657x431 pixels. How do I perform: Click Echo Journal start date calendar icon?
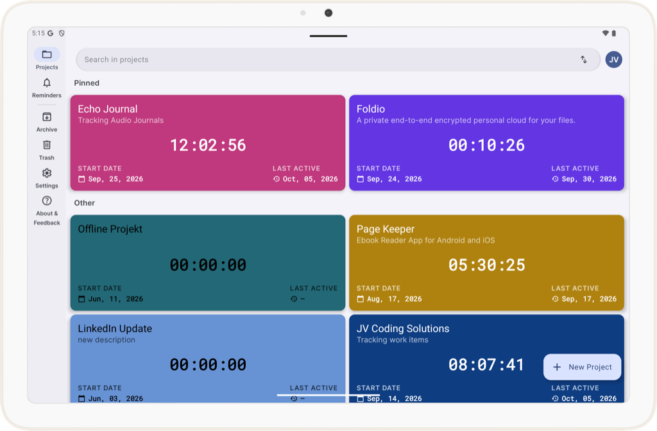pos(81,179)
